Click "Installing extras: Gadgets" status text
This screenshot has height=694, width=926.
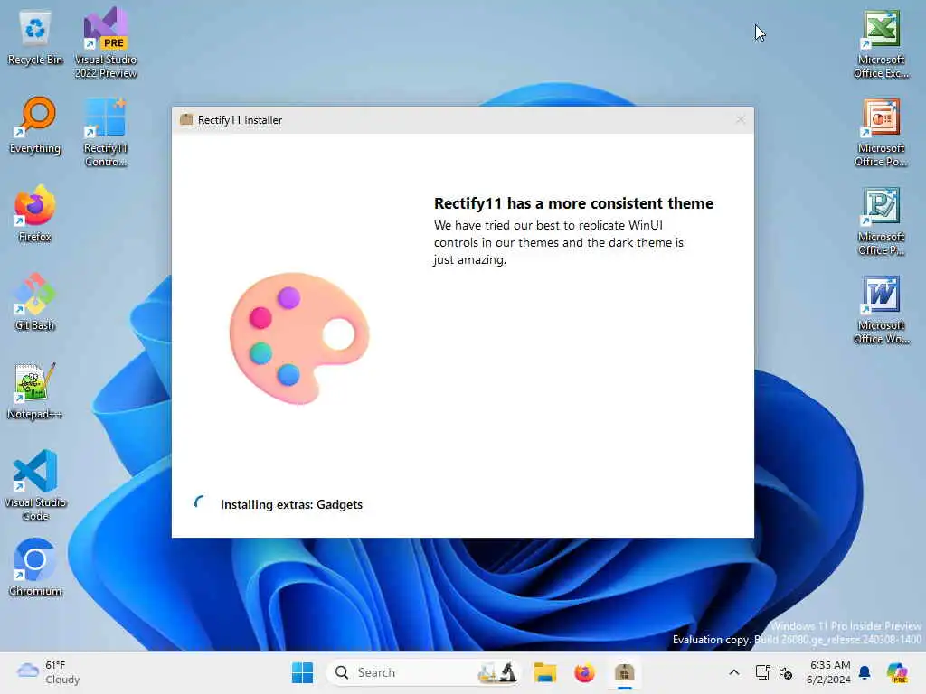point(291,504)
